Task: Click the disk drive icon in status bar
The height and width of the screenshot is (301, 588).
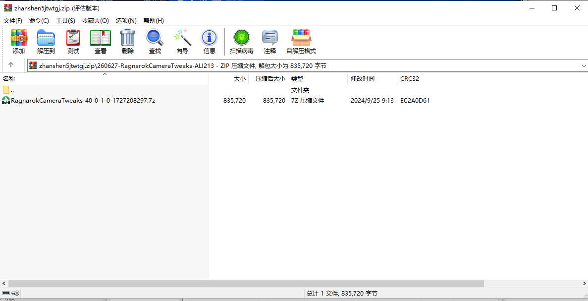Action: 5,293
